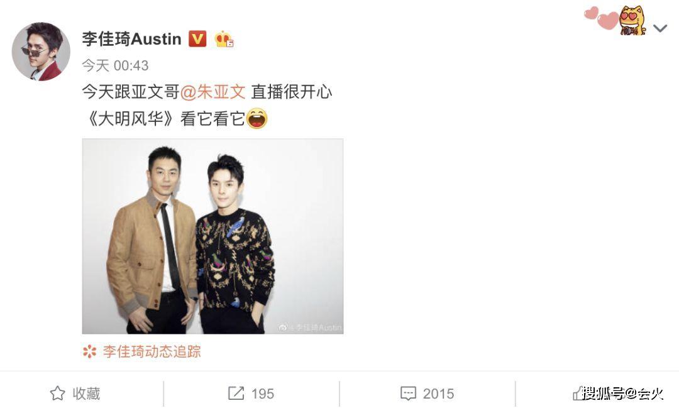Expand the post options chevron
This screenshot has width=679, height=408.
pos(660,28)
